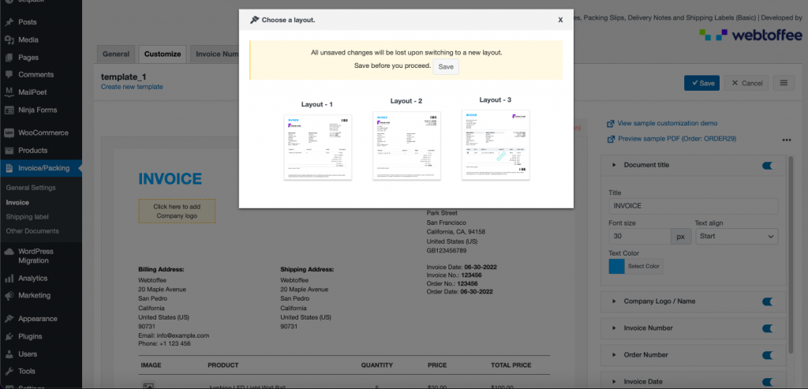Click the three-dots more options icon

(786, 140)
